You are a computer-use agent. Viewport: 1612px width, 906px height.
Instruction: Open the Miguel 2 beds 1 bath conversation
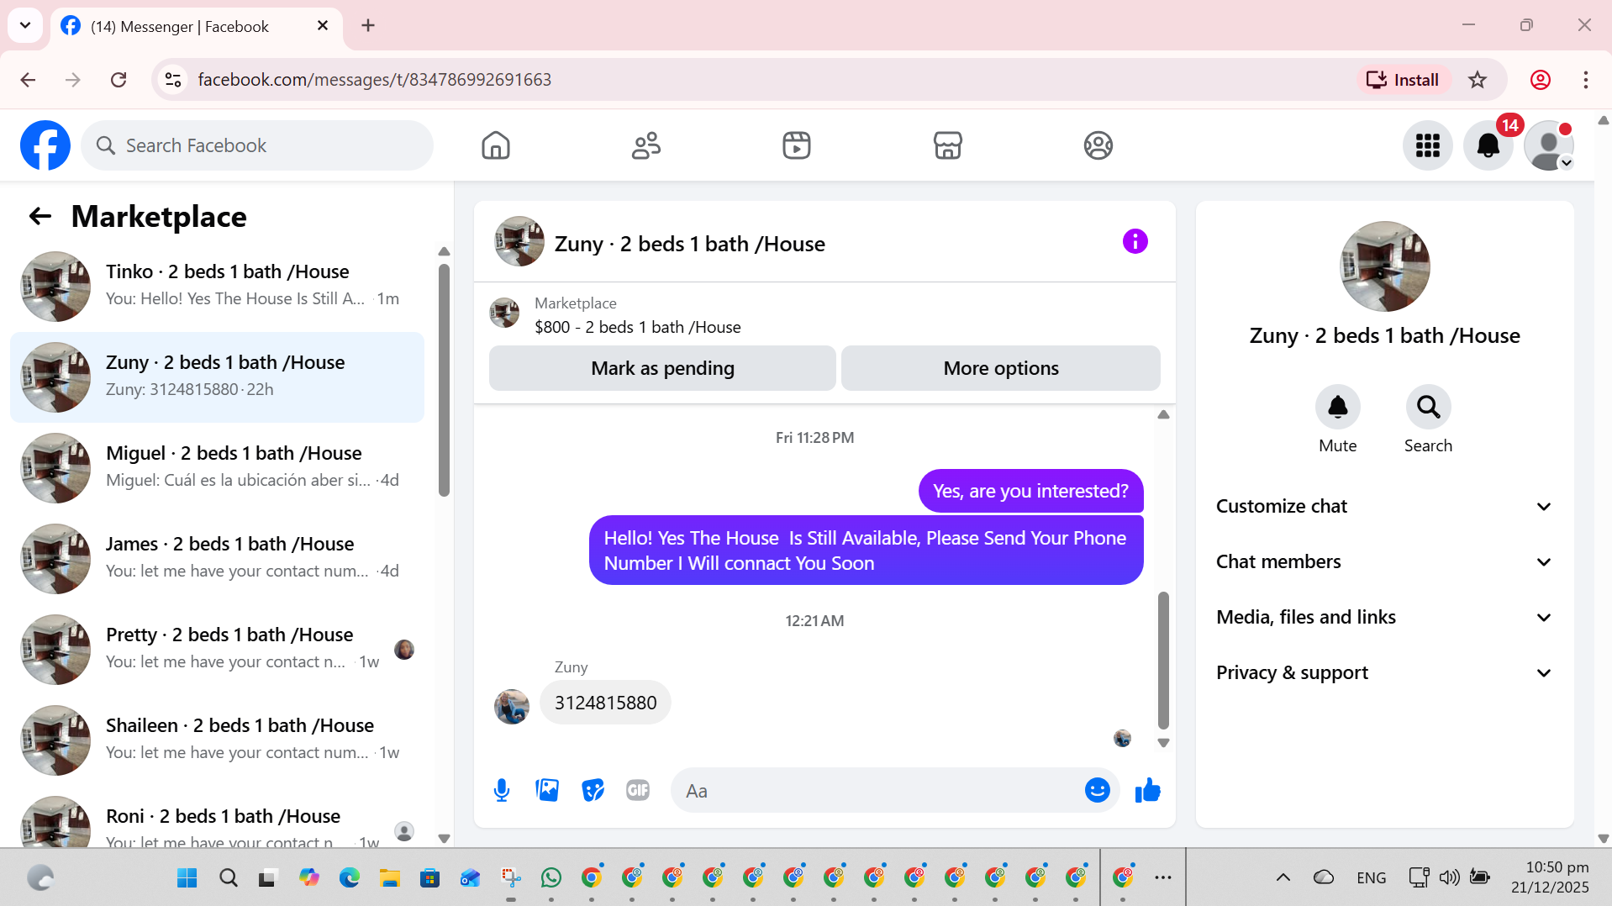217,468
